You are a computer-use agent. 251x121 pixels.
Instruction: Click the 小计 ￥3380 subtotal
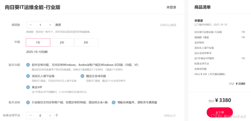[x=237, y=84]
